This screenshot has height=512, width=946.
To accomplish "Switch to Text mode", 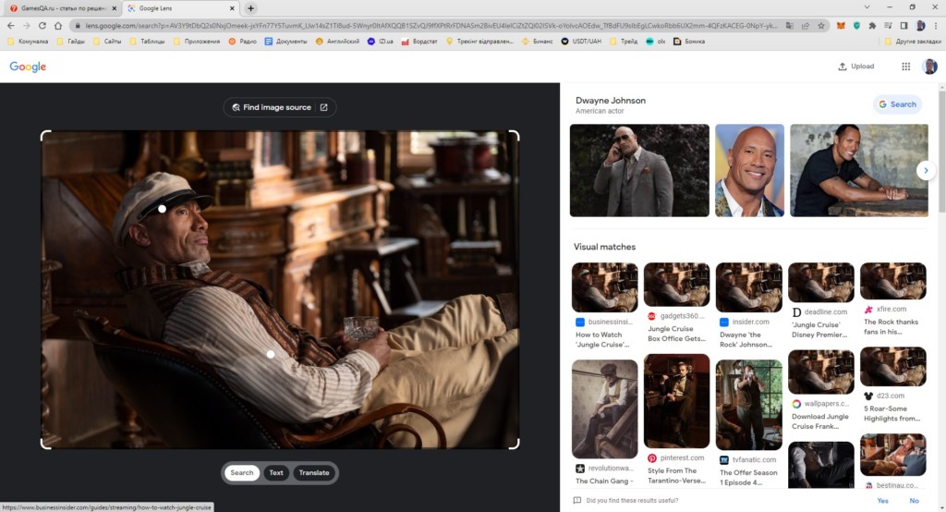I will click(276, 473).
